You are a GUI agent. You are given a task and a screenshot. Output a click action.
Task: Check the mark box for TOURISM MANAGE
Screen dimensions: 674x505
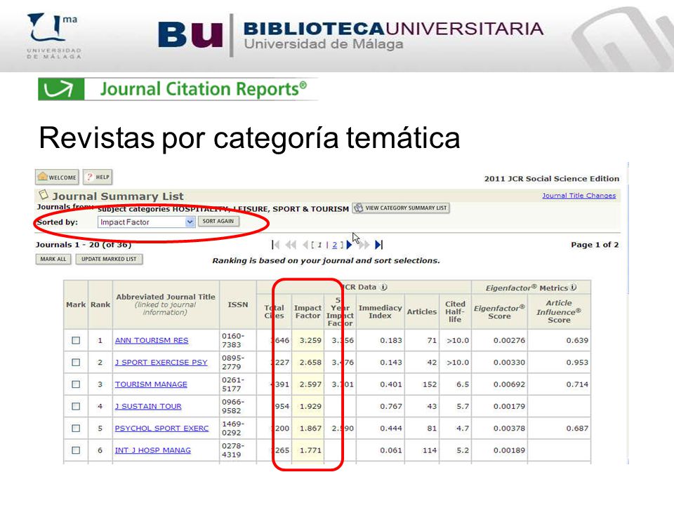tap(76, 384)
